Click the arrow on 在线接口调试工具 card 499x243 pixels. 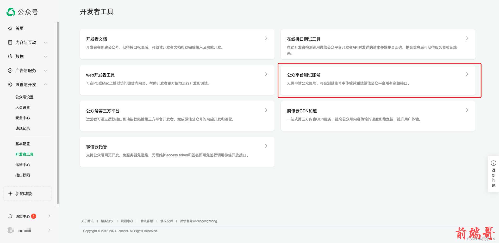[x=467, y=38]
